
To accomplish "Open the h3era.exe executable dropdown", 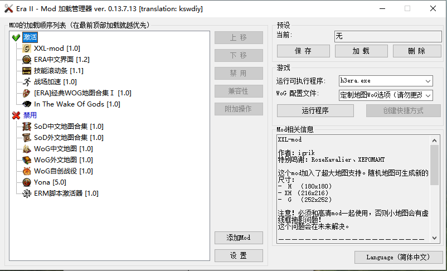I will pyautogui.click(x=386, y=81).
